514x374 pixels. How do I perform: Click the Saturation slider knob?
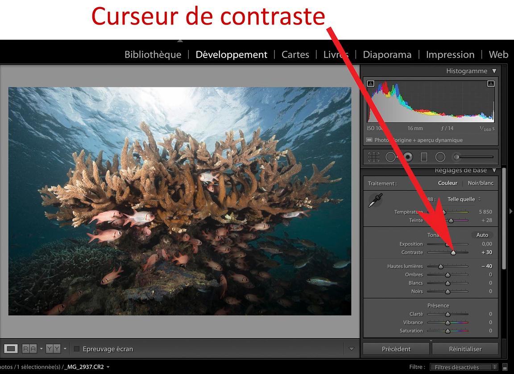point(448,331)
